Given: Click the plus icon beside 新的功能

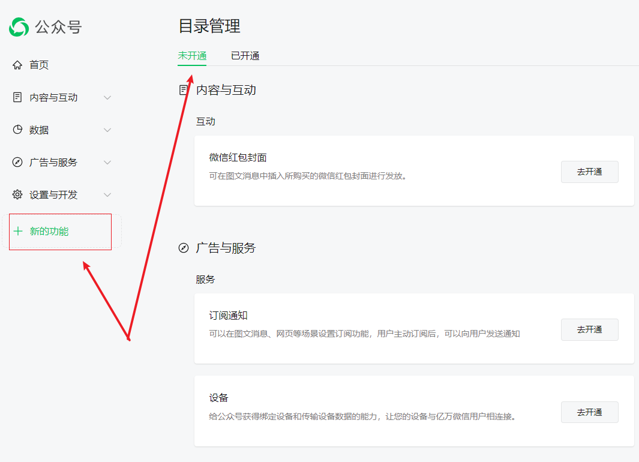Looking at the screenshot, I should (18, 231).
